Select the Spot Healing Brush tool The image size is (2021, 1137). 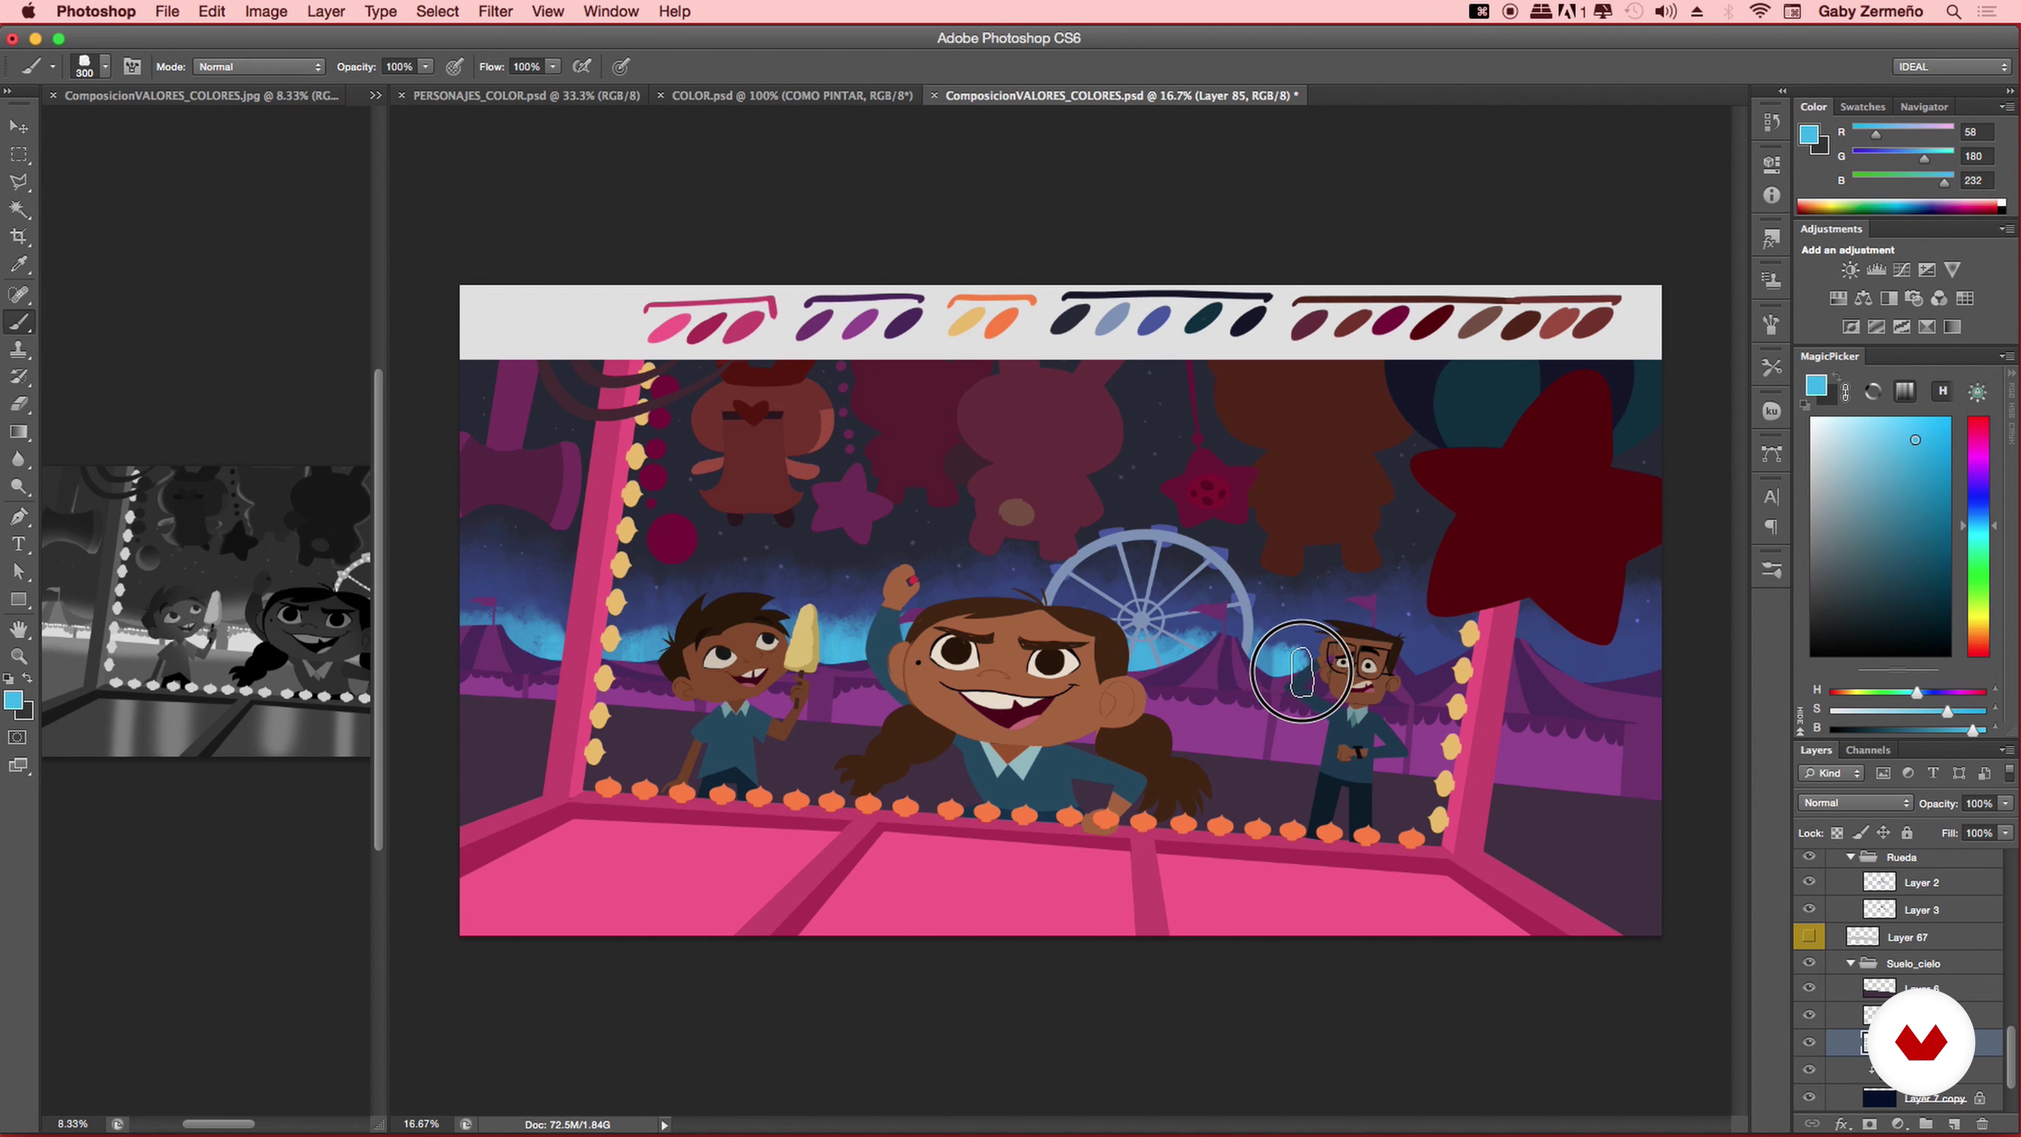[x=19, y=295]
